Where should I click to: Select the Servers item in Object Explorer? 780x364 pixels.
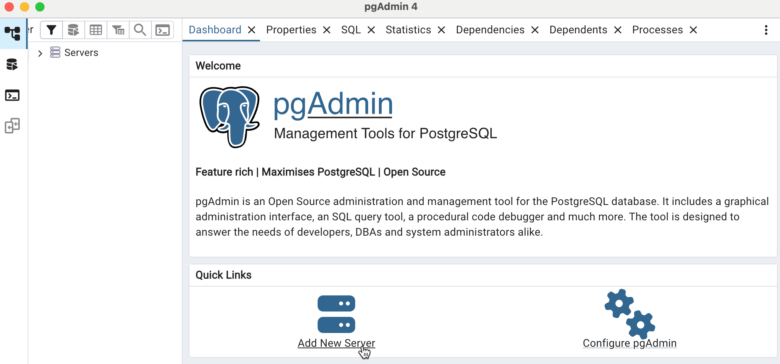pos(81,52)
